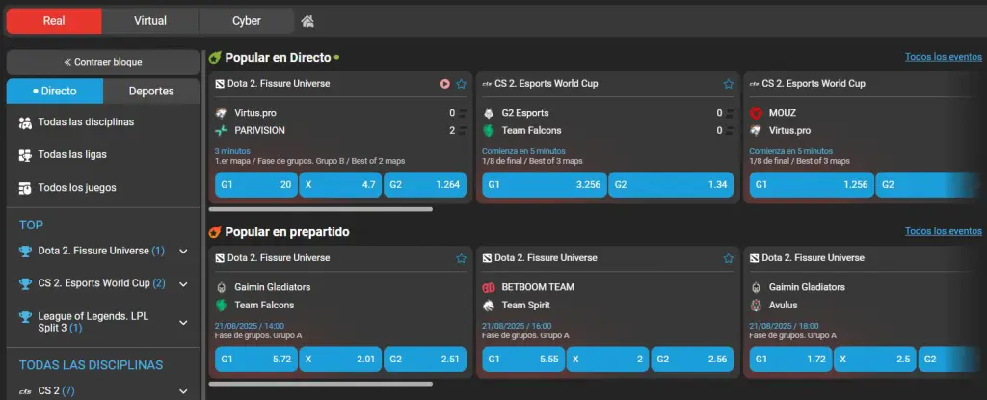Click Virtus.pro team logo in Dota live card
987x400 pixels.
(221, 113)
